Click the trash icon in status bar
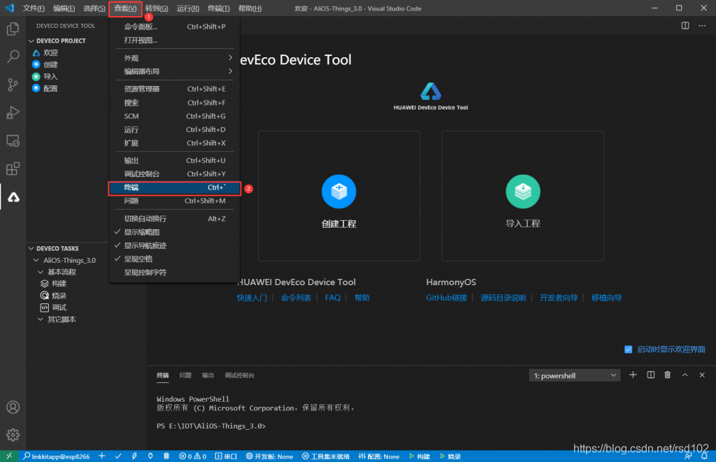The height and width of the screenshot is (462, 716). pyautogui.click(x=166, y=456)
